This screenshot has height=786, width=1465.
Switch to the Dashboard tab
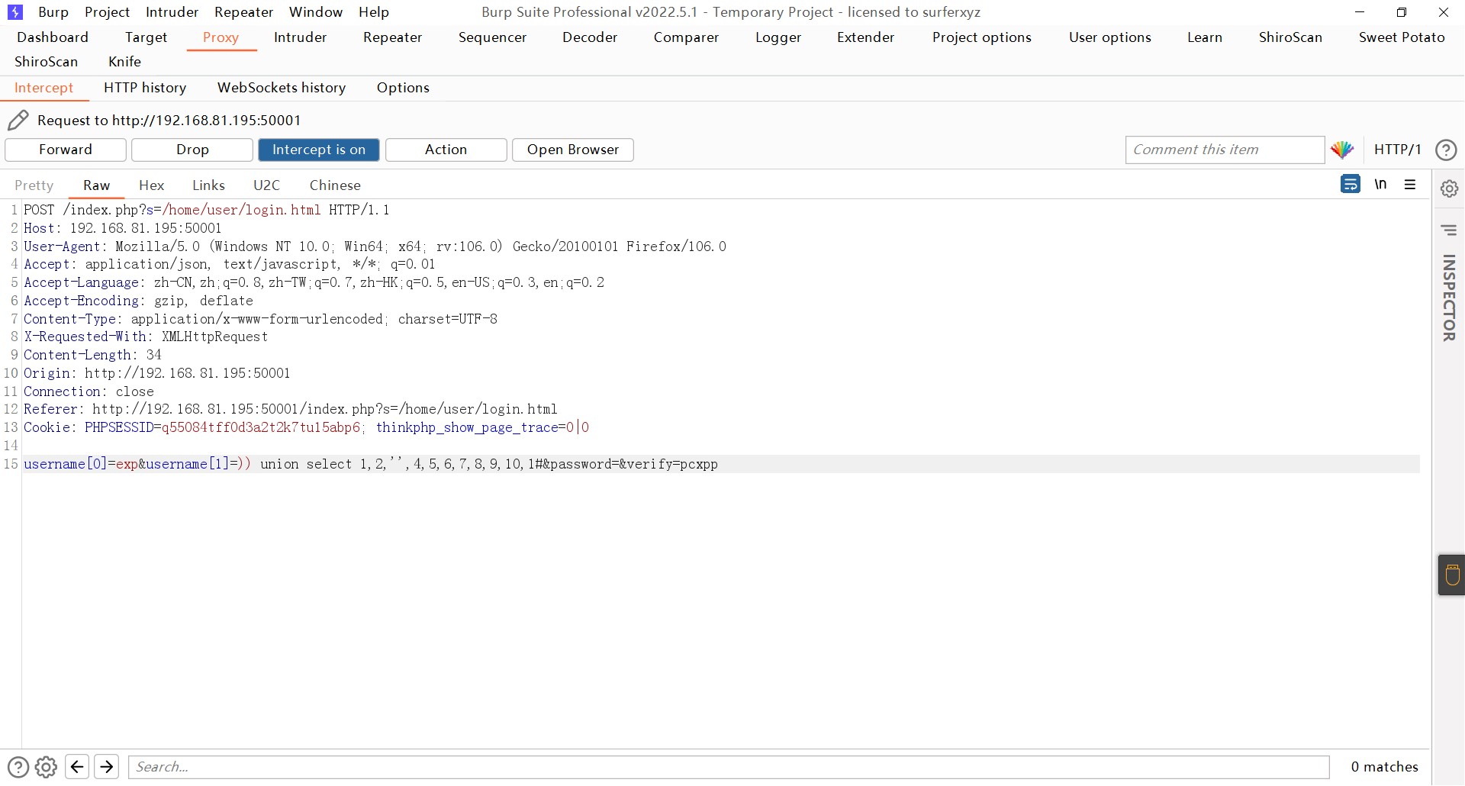53,37
